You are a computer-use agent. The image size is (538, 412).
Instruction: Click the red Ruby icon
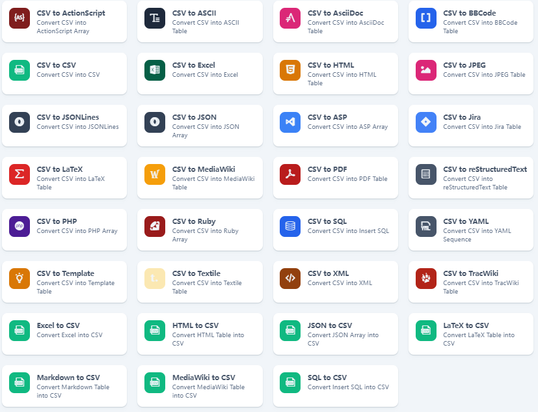pyautogui.click(x=155, y=227)
